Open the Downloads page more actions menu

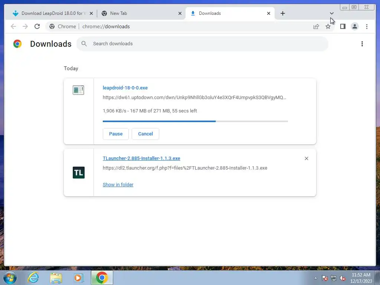pos(362,44)
